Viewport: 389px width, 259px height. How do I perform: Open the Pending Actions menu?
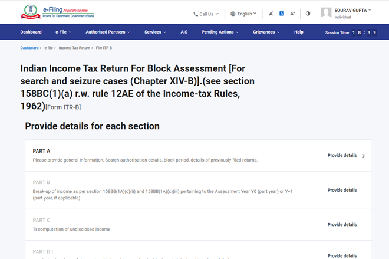[220, 32]
